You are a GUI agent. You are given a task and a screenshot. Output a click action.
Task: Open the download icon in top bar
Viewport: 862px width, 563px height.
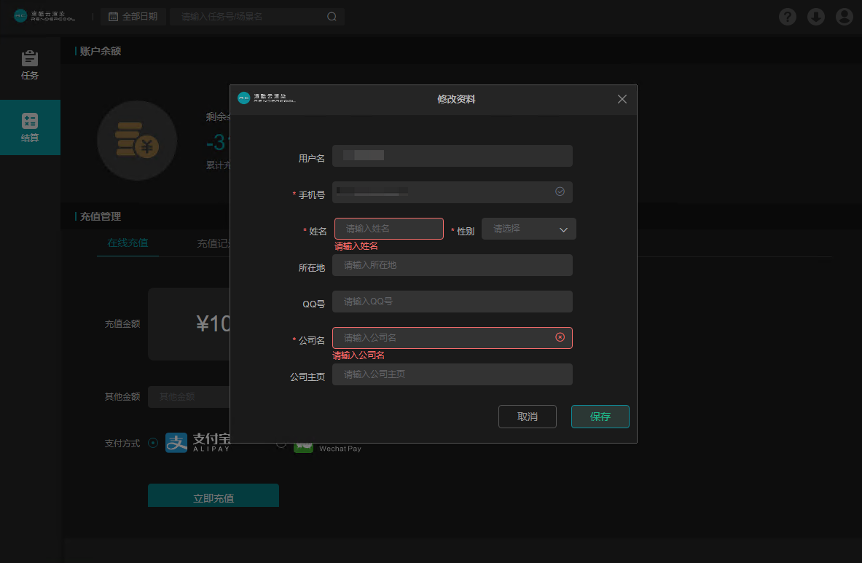click(x=815, y=17)
